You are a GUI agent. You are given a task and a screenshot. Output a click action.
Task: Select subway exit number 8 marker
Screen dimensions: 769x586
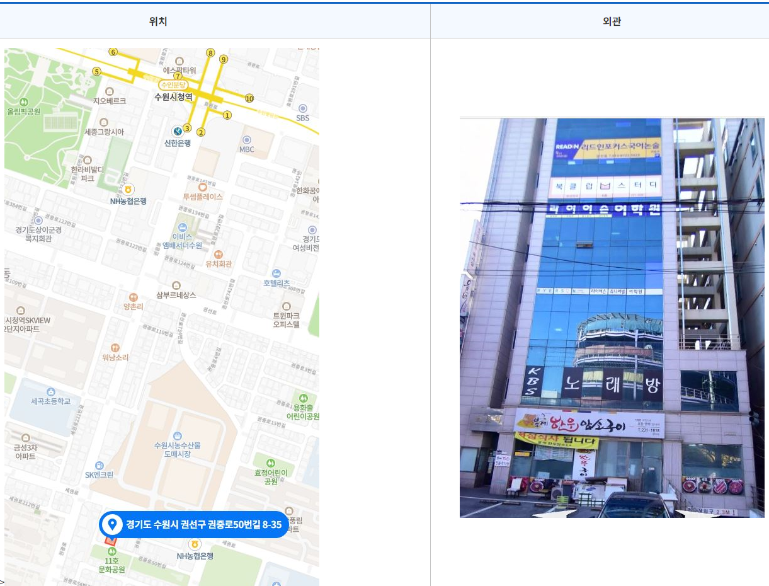210,53
